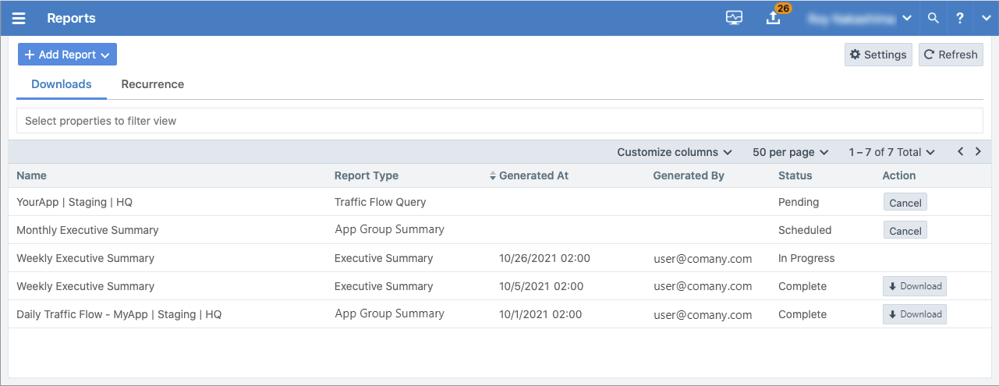Open the hamburger navigation menu
Screen dimensions: 999x386
[x=19, y=18]
